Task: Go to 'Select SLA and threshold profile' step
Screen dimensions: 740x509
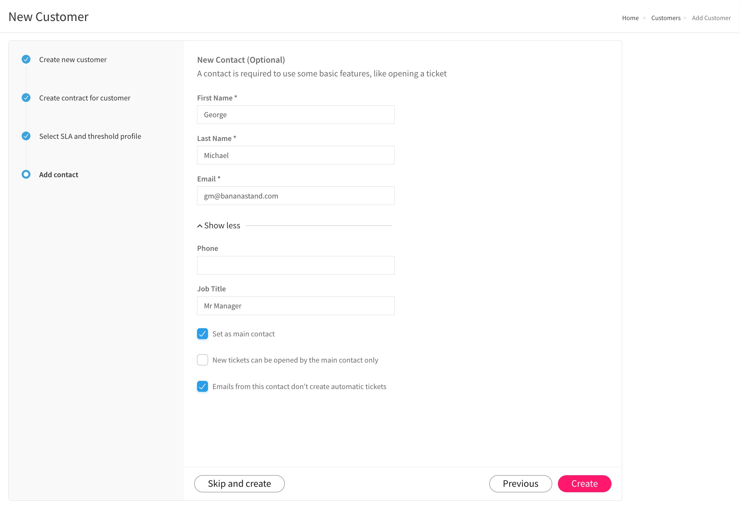Action: 90,136
